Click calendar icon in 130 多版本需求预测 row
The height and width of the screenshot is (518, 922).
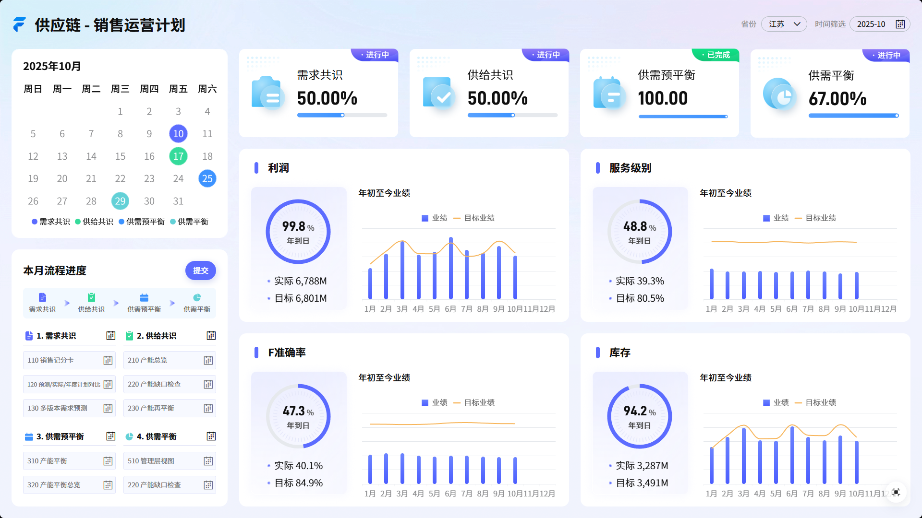108,408
